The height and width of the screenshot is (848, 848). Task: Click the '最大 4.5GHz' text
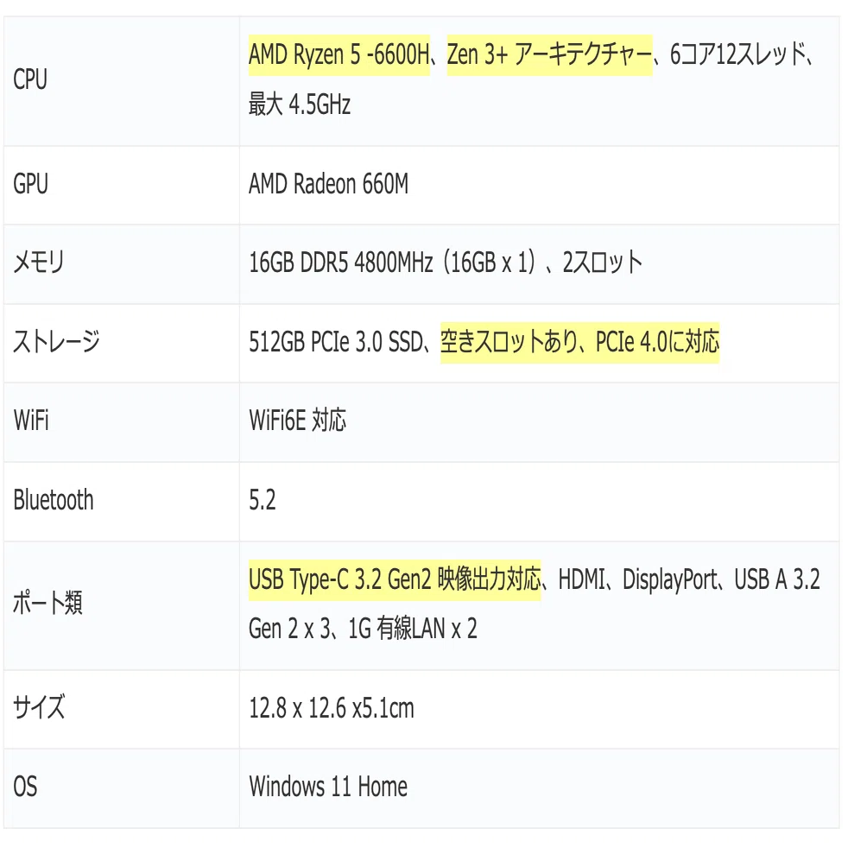300,104
